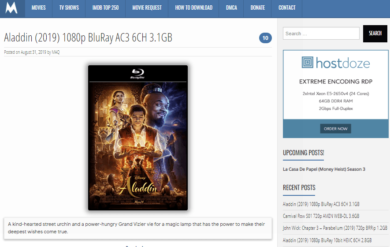Open John Wick Chapter 3 recent post

[335, 228]
